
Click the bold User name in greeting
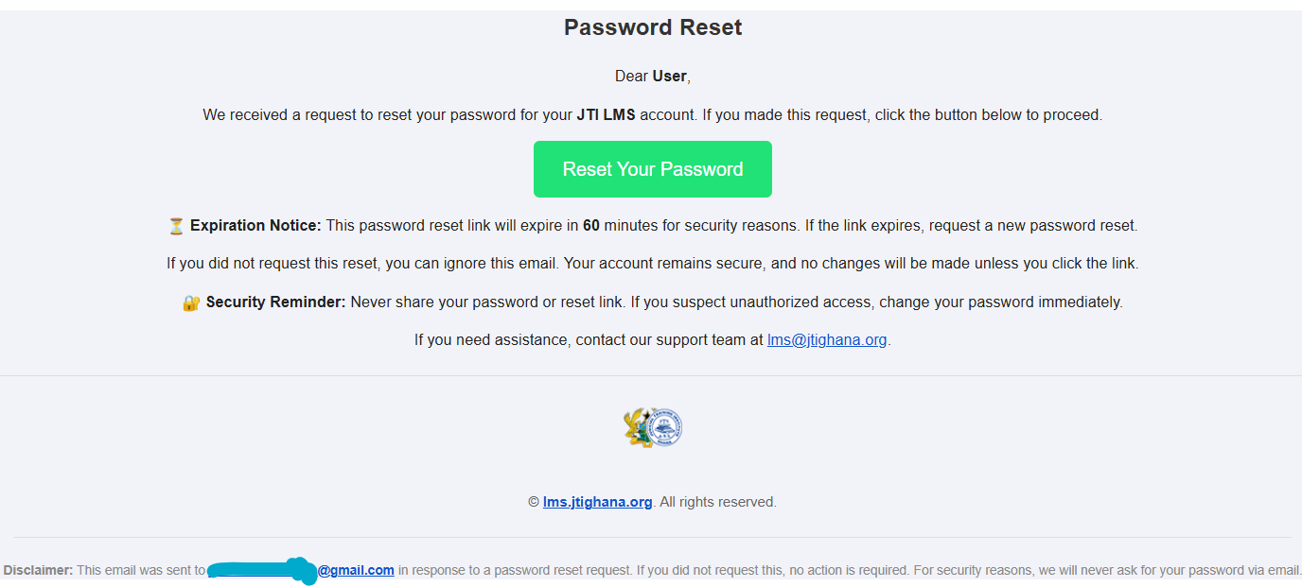(669, 76)
